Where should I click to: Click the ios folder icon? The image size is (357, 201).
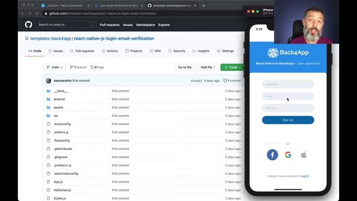click(49, 116)
